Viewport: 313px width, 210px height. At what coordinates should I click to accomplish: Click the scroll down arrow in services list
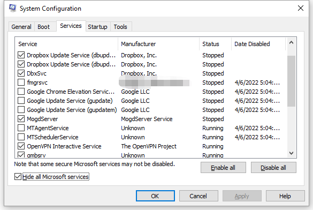click(x=291, y=153)
